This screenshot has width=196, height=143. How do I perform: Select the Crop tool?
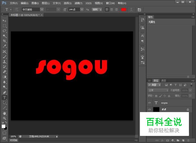pos(5,41)
